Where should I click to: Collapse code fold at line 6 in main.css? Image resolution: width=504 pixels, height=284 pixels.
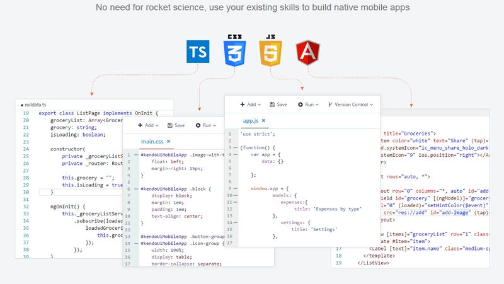tap(136, 189)
